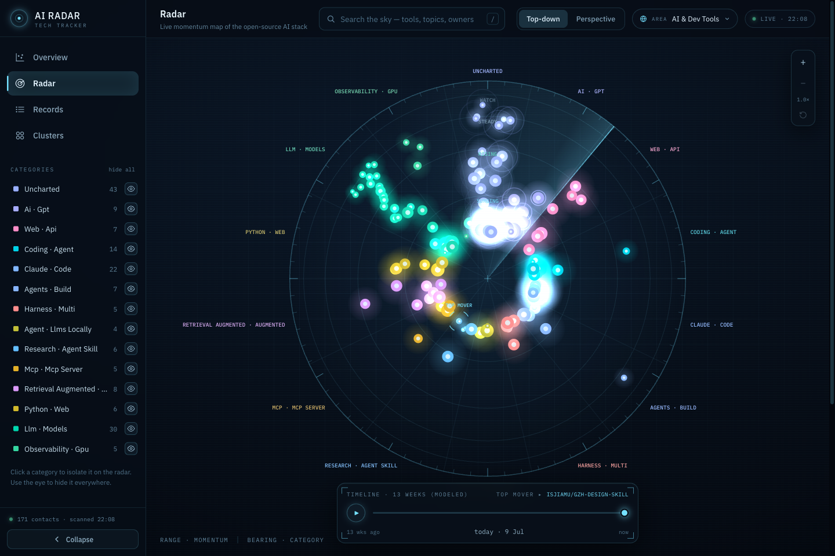Screen dimensions: 835x556
Task: Click the AI · GPT sector label
Action: (x=591, y=92)
